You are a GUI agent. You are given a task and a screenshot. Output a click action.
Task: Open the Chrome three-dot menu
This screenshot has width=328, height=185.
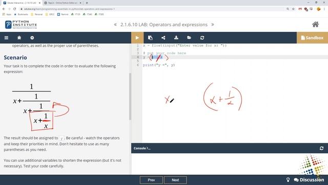[324, 9]
